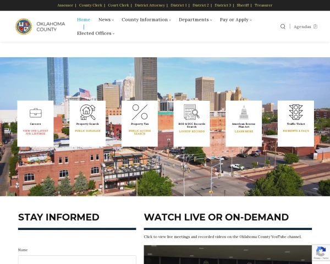Open the Pay or Apply menu item
The image size is (330, 264).
pos(234,20)
